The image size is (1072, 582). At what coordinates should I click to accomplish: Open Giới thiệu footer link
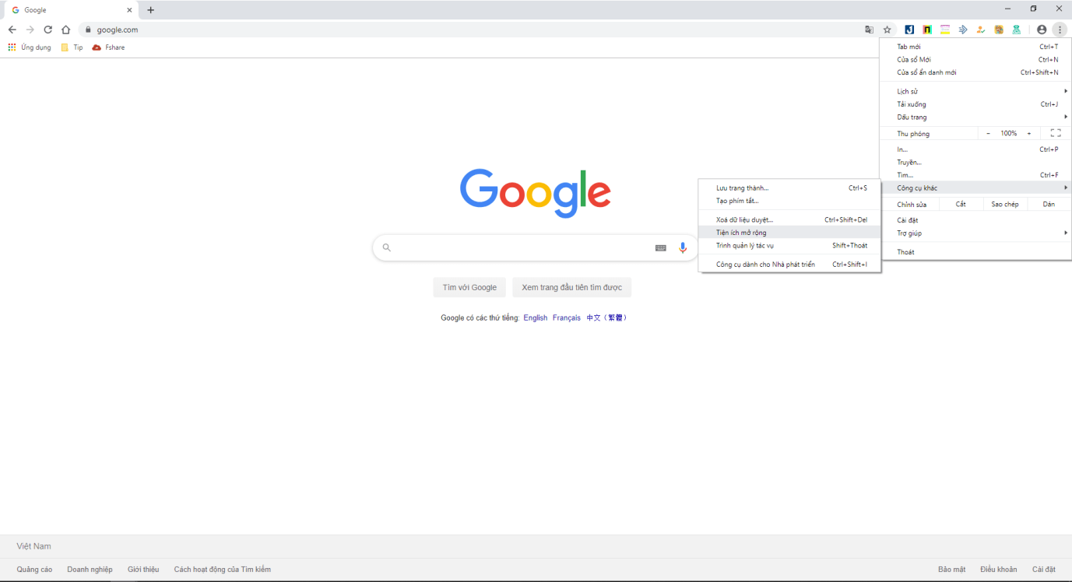click(143, 570)
